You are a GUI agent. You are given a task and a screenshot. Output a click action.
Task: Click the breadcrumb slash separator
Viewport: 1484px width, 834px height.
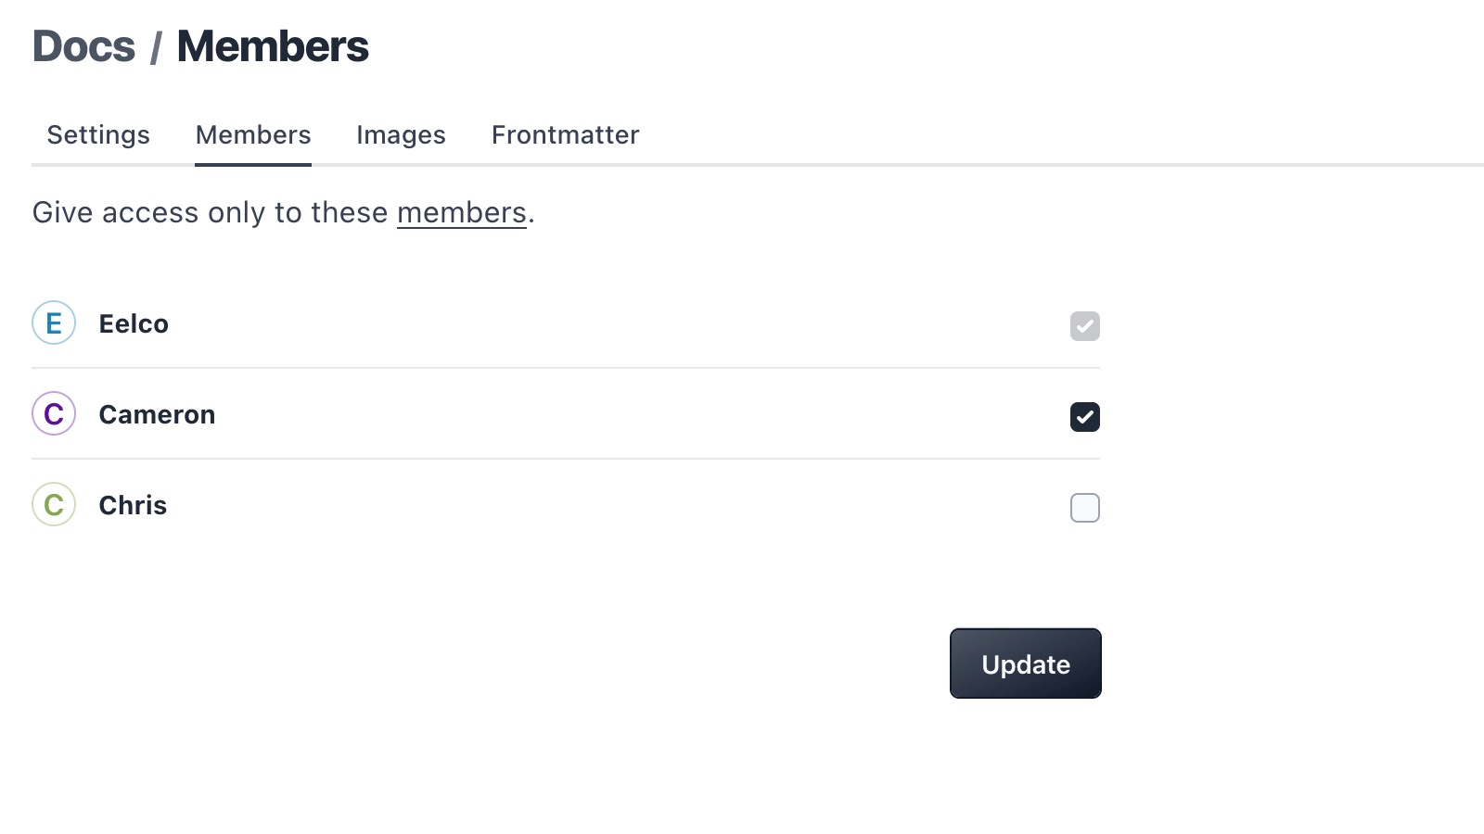pos(156,49)
